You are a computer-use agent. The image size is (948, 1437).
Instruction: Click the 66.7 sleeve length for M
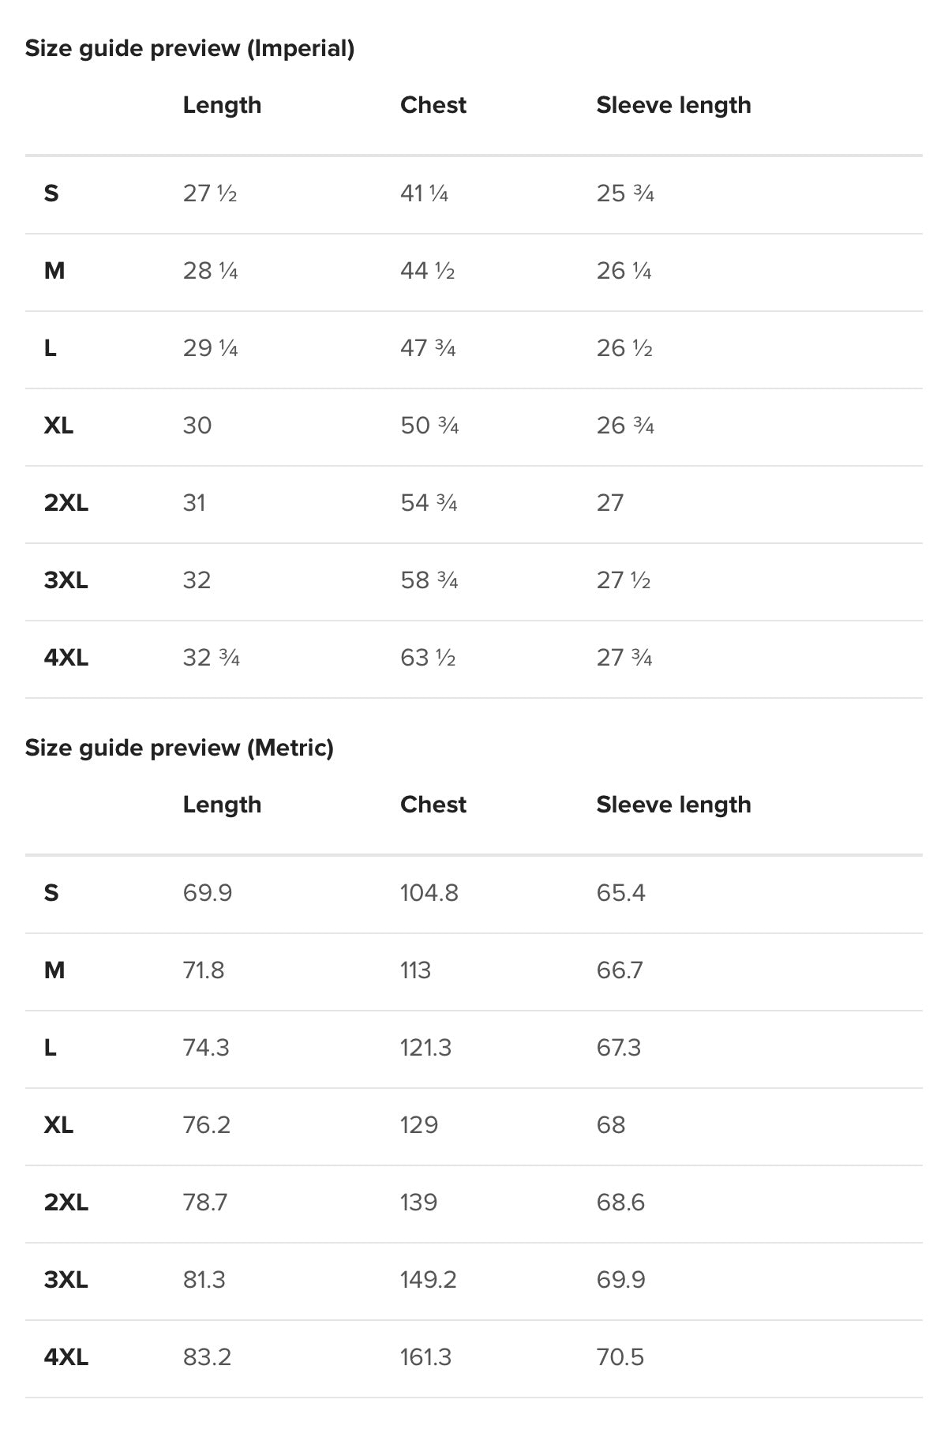point(620,970)
